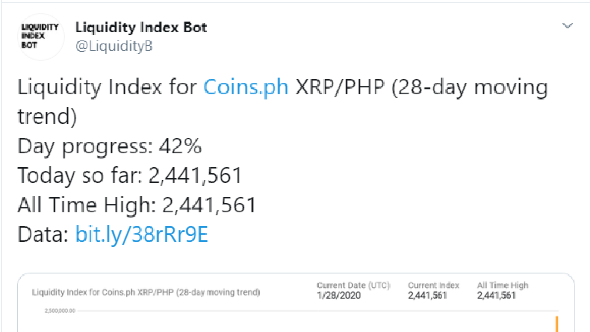
Task: Click the 'XRP/PHP (28-day moving' tweet heading text
Action: (x=422, y=88)
